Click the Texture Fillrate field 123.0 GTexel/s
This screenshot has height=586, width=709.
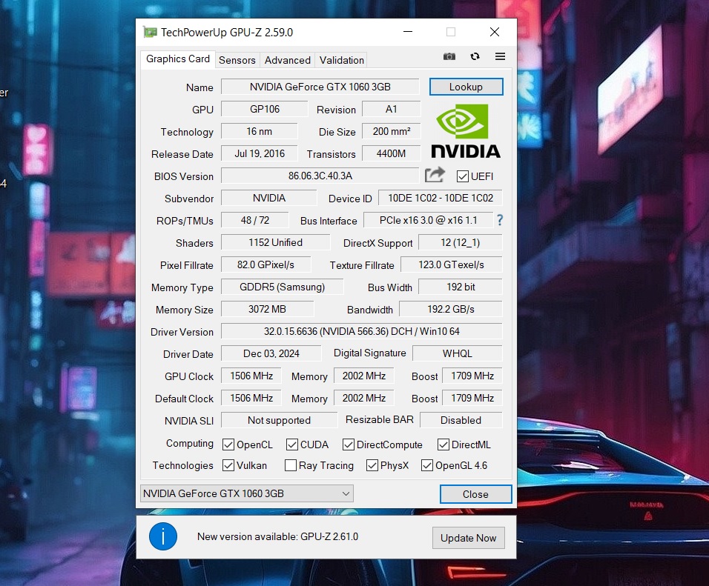point(451,264)
